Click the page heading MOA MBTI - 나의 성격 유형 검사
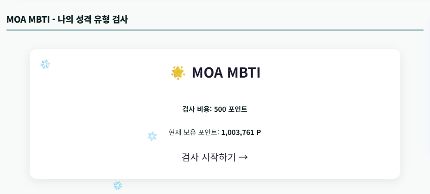The width and height of the screenshot is (430, 194). tap(67, 19)
